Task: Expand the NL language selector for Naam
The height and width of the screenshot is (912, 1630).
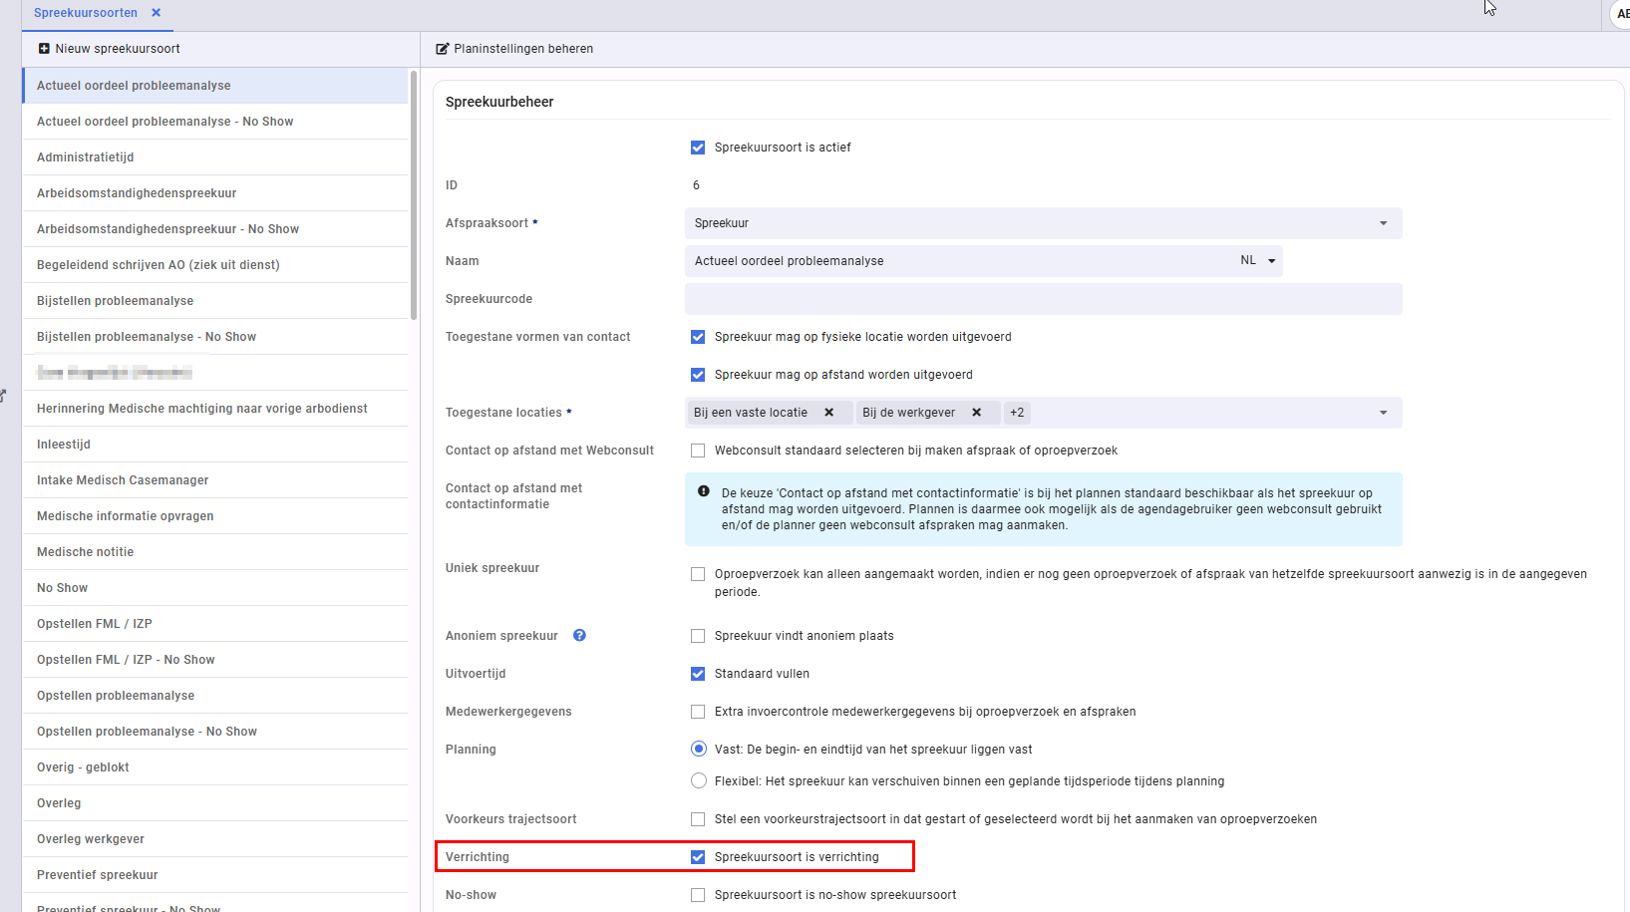Action: (1258, 260)
